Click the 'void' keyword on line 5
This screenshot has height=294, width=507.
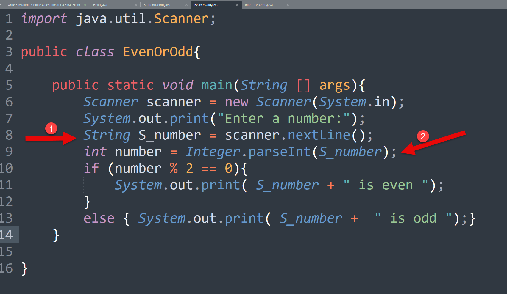point(178,85)
